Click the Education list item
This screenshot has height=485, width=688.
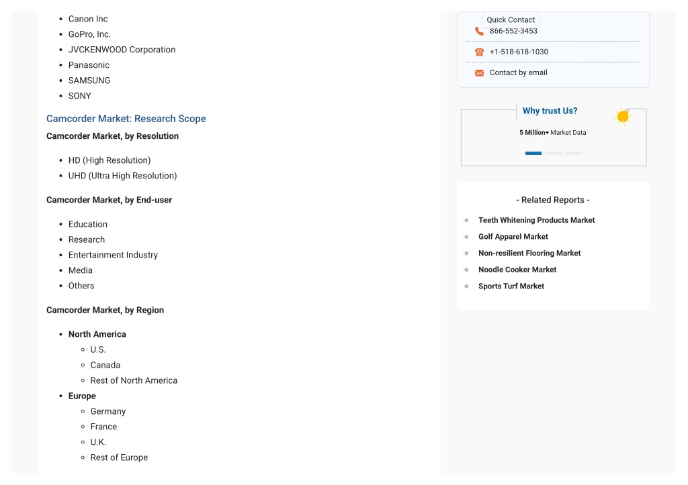[88, 224]
